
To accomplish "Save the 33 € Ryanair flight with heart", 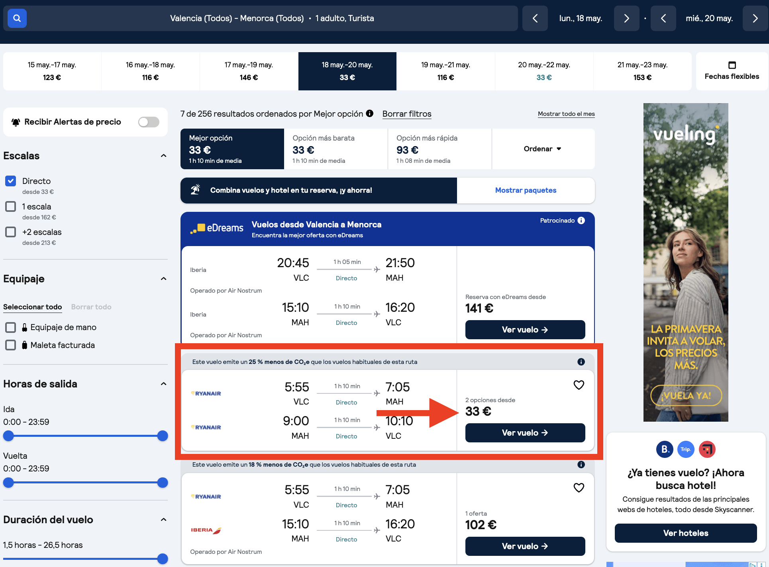I will [579, 385].
